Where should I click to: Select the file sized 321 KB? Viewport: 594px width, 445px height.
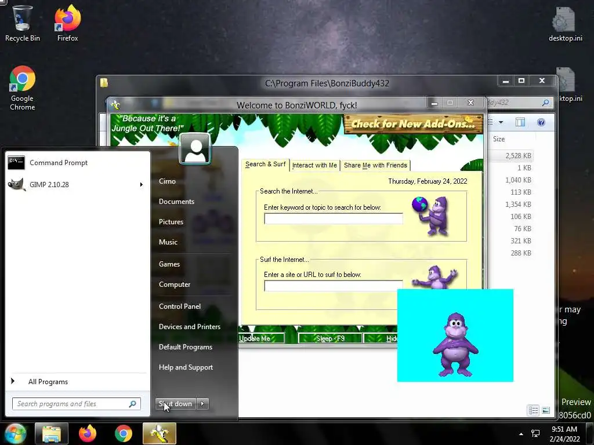[520, 240]
